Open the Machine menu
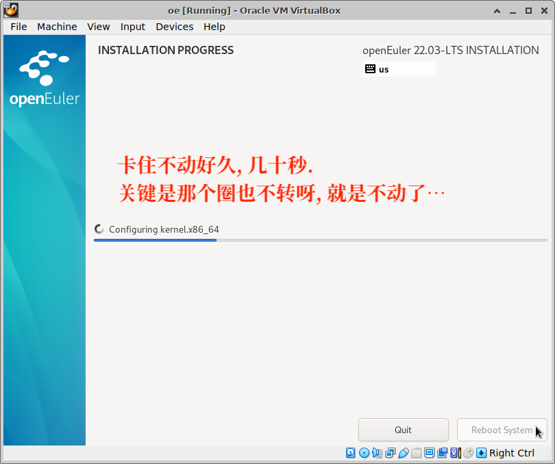This screenshot has height=464, width=555. point(57,27)
